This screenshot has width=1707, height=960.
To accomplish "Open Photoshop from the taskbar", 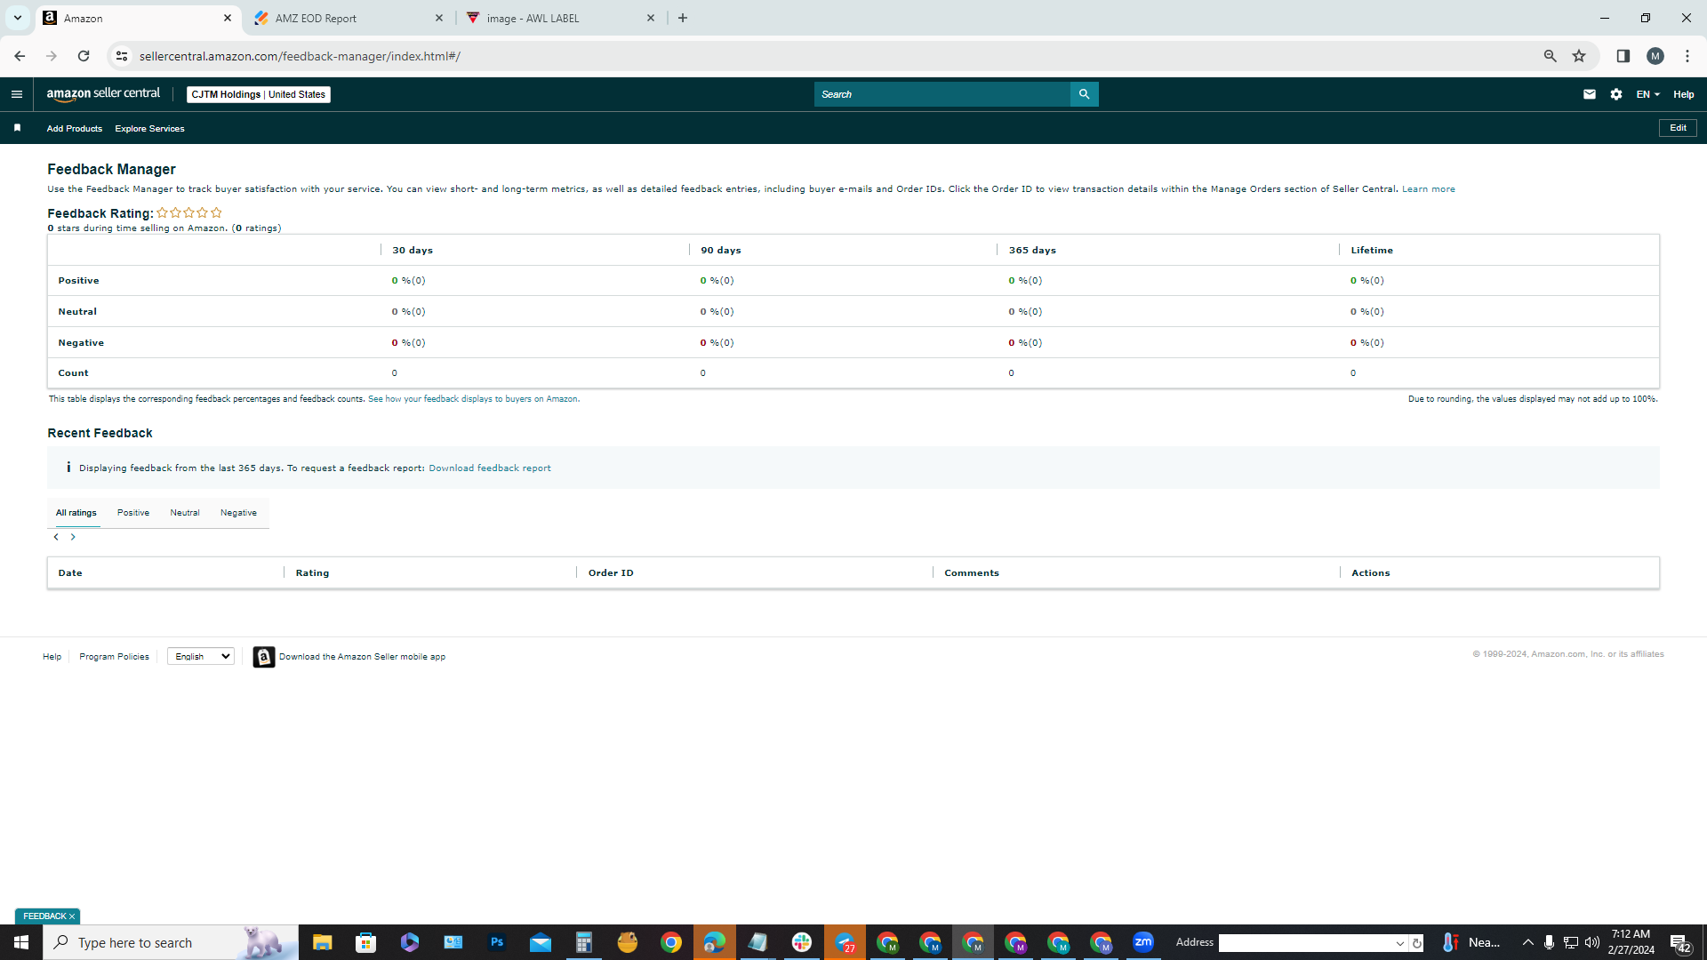I will click(497, 942).
